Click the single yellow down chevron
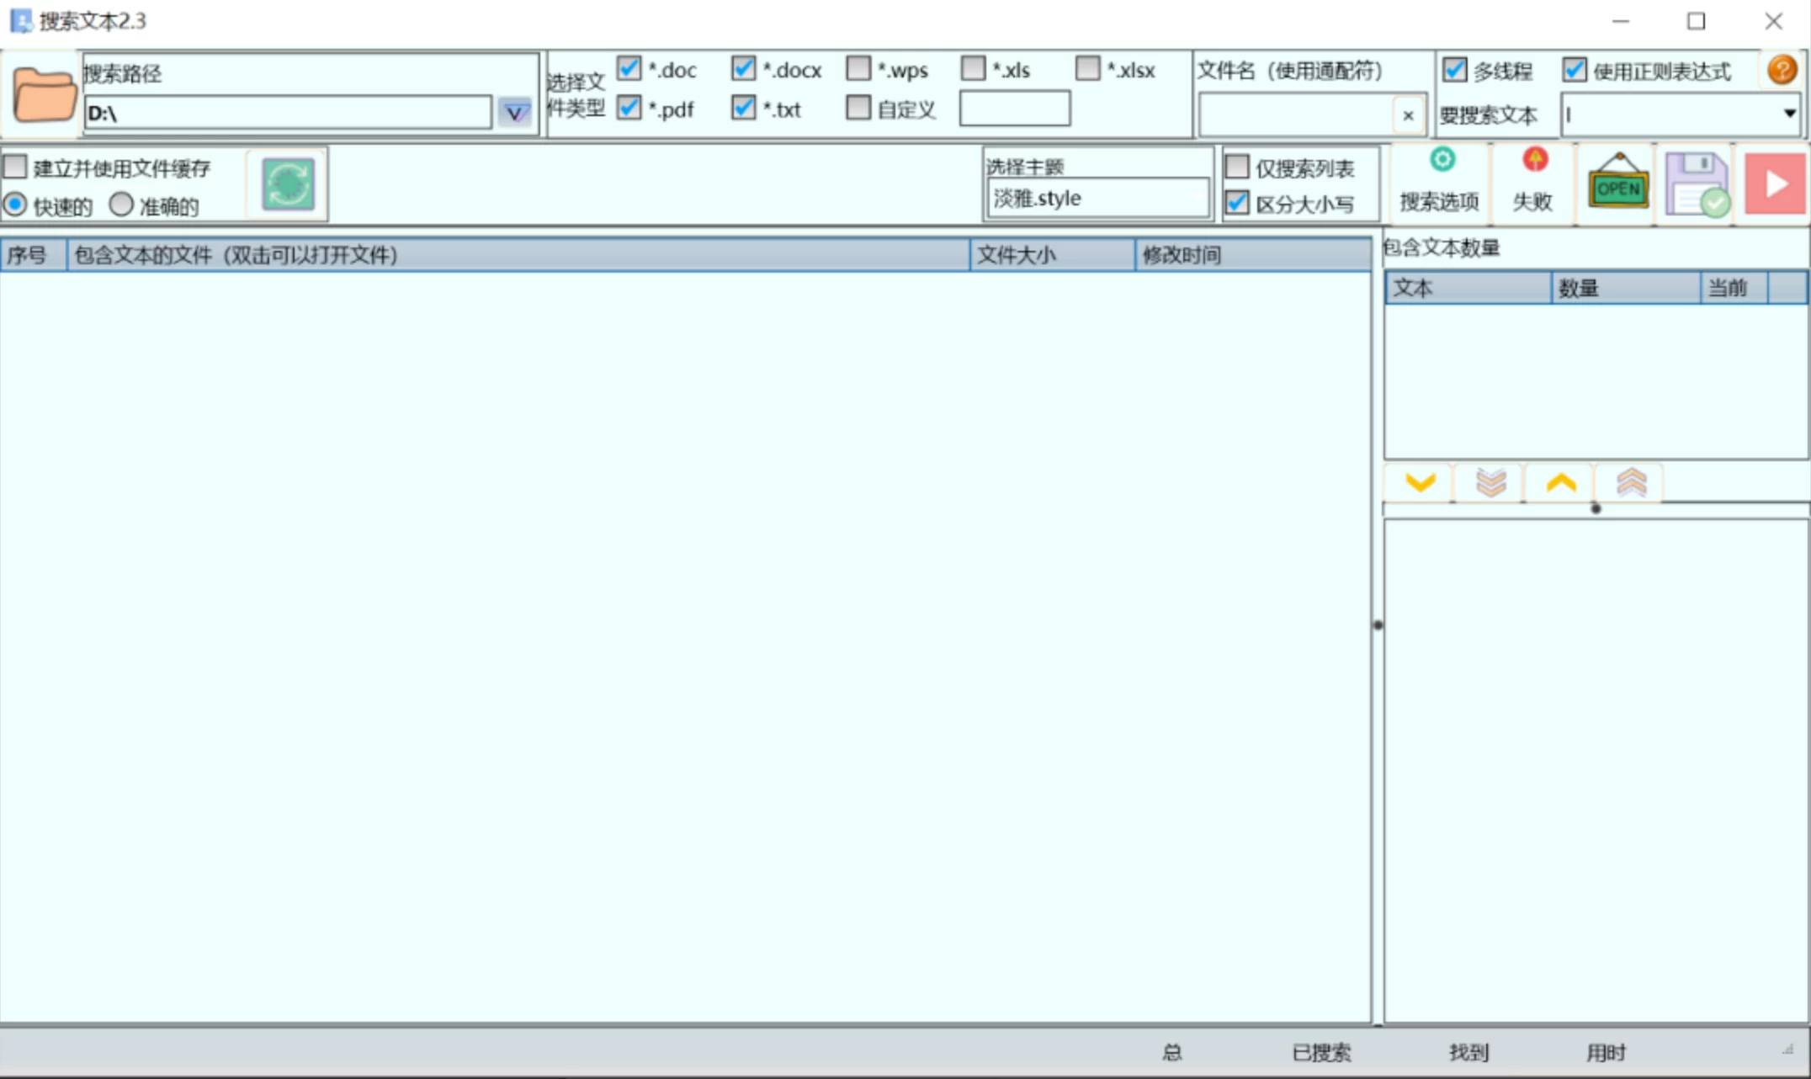Image resolution: width=1811 pixels, height=1079 pixels. (x=1420, y=483)
